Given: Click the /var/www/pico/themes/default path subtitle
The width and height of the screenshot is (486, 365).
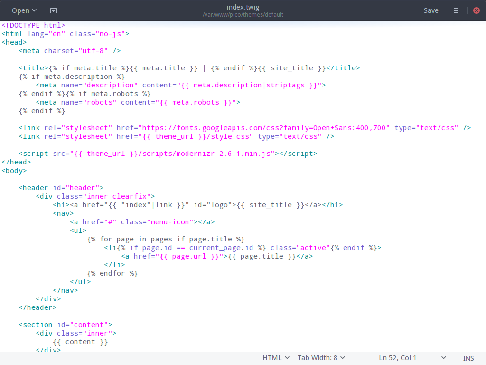Looking at the screenshot, I should (x=243, y=15).
